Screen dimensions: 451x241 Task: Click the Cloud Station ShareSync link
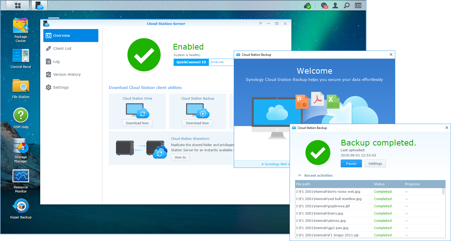(190, 139)
